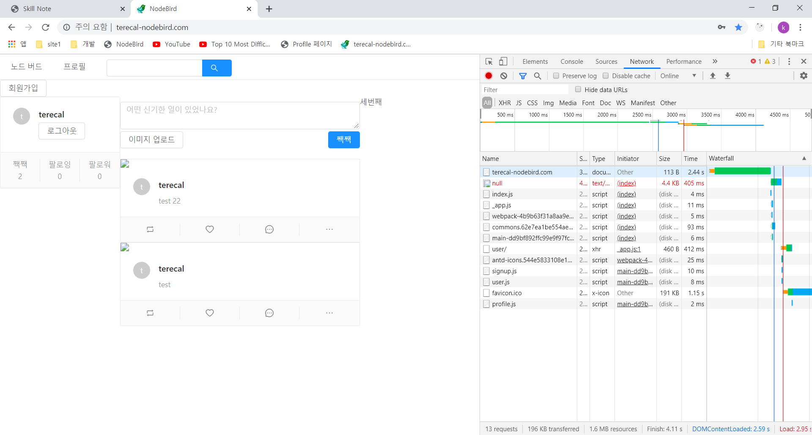The width and height of the screenshot is (812, 435).
Task: Switch to the Elements tab
Action: click(535, 62)
